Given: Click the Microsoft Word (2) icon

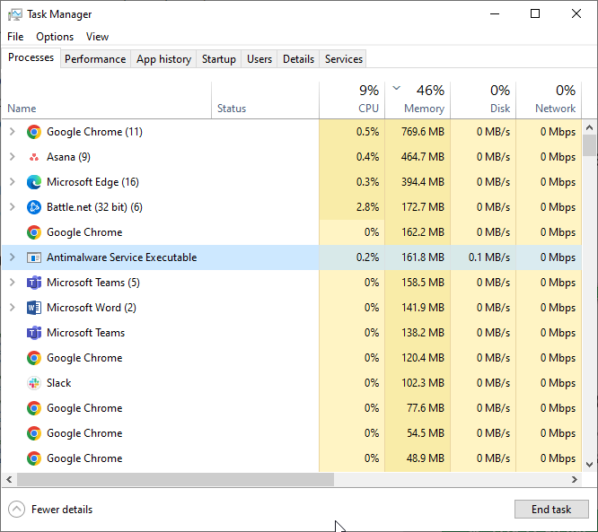Looking at the screenshot, I should [34, 308].
